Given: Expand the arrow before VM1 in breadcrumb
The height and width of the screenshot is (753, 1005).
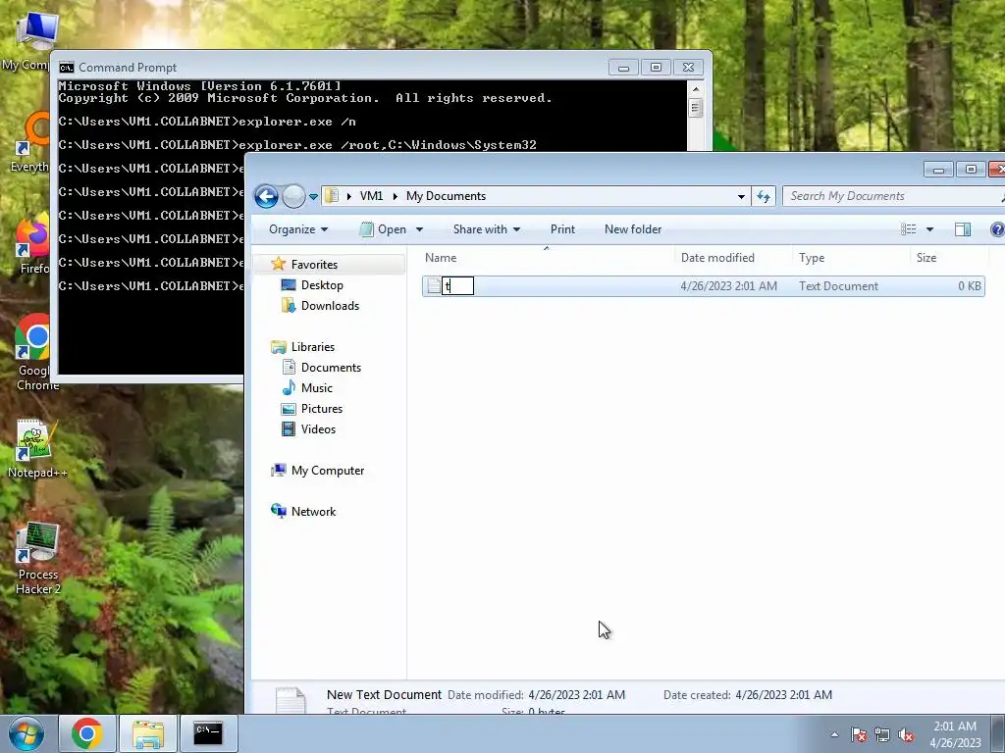Looking at the screenshot, I should (348, 196).
